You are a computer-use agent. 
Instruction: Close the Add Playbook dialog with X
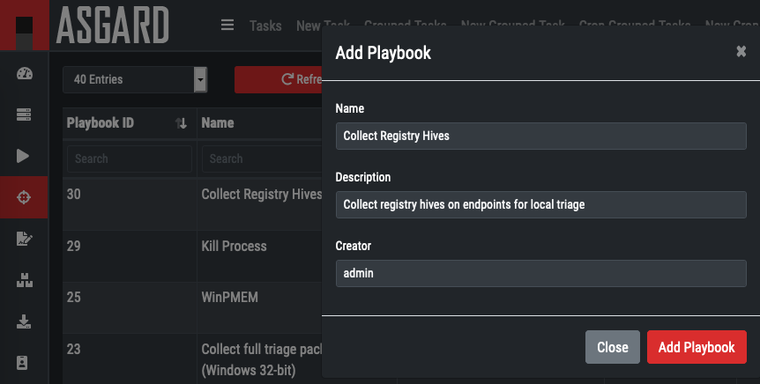pos(741,52)
